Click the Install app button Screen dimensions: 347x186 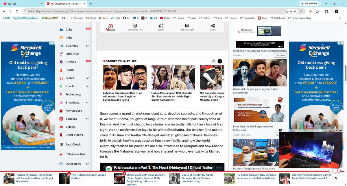[x=291, y=11]
